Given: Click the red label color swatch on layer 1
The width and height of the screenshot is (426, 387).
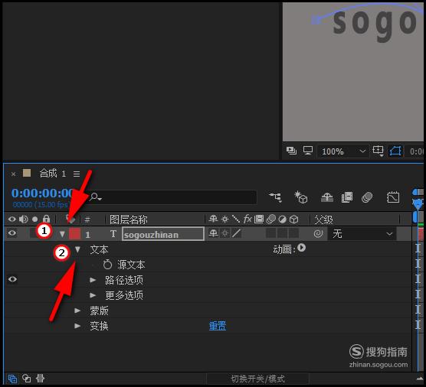Looking at the screenshot, I should tap(75, 234).
